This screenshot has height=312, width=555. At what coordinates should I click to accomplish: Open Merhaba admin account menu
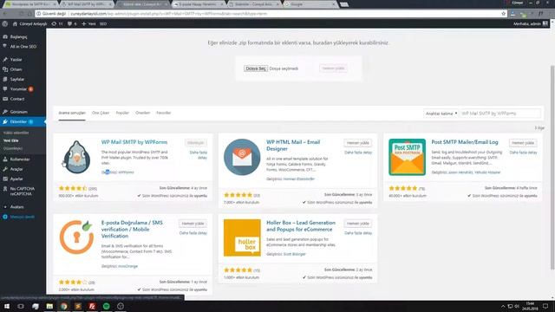(x=531, y=23)
